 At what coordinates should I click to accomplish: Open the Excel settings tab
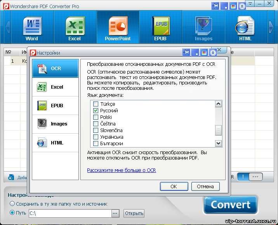point(55,87)
